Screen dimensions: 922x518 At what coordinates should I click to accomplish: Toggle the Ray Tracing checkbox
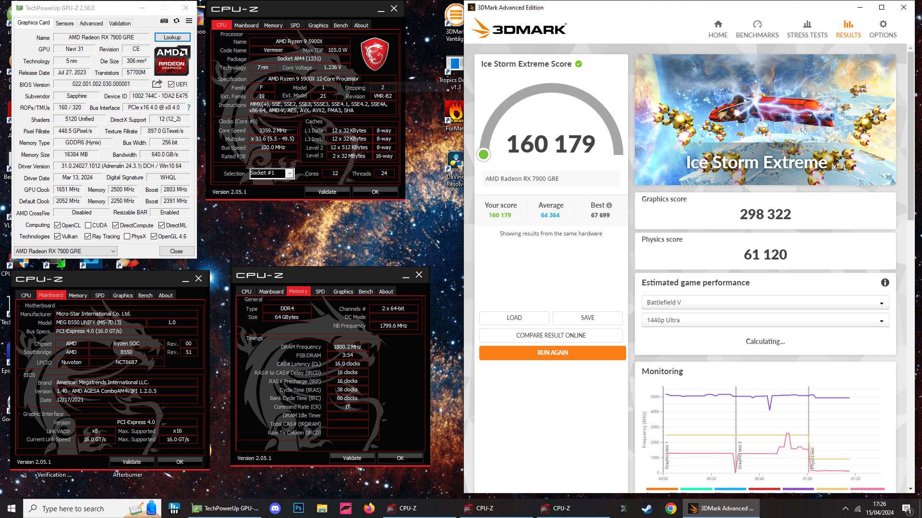click(x=87, y=236)
